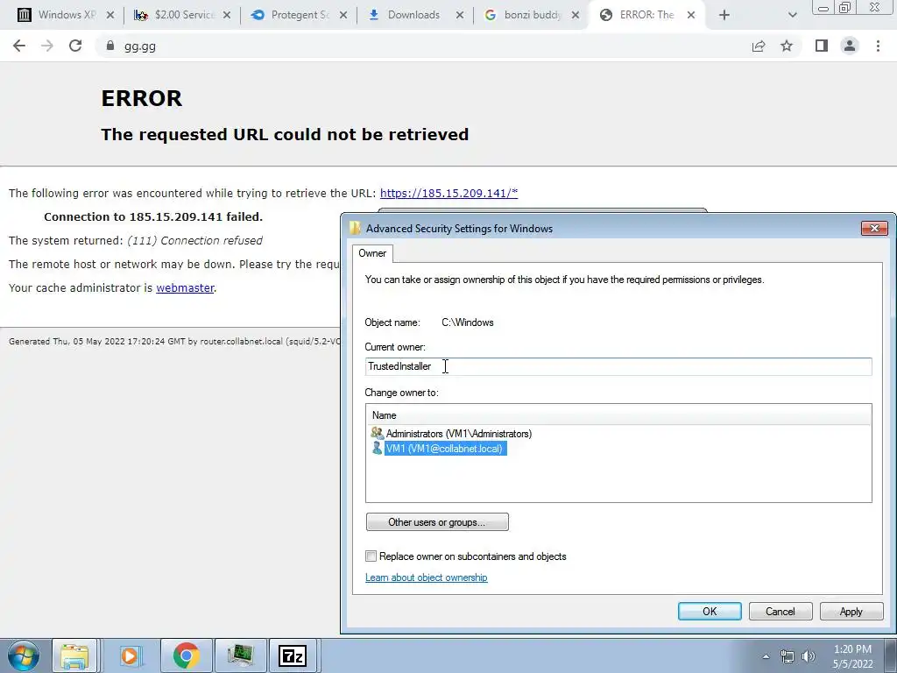Viewport: 897px width, 673px height.
Task: Click the Chrome forward arrow
Action: coord(47,46)
